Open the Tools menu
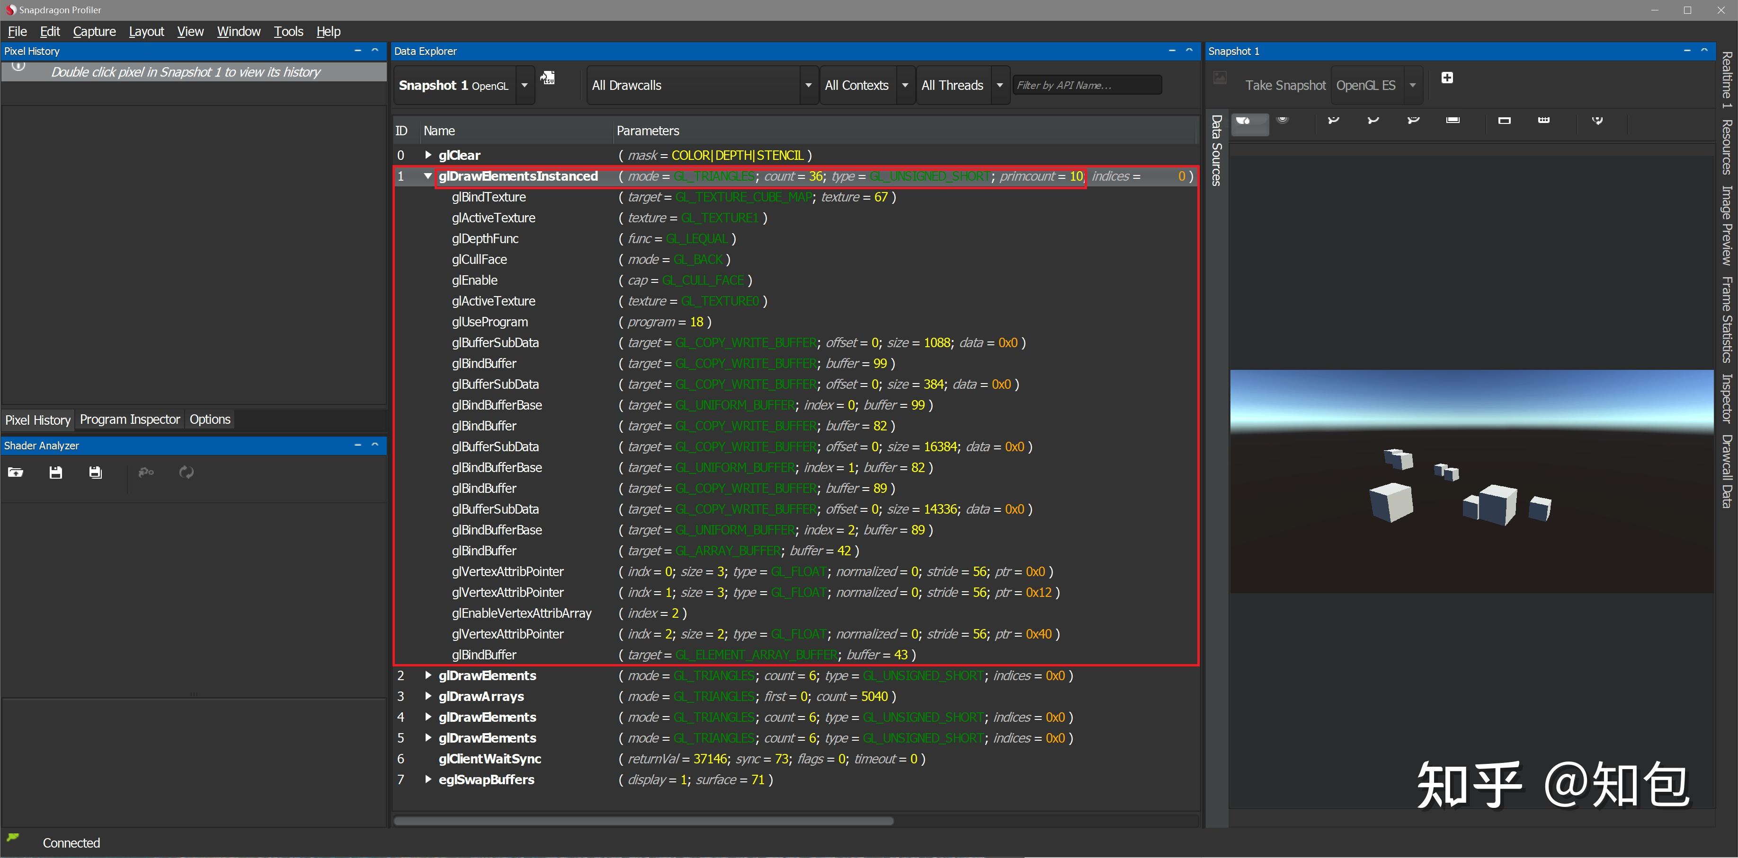 [x=288, y=31]
